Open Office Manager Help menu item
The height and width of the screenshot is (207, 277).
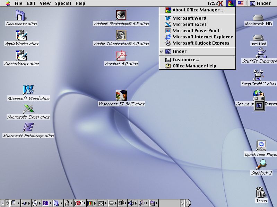click(x=197, y=66)
